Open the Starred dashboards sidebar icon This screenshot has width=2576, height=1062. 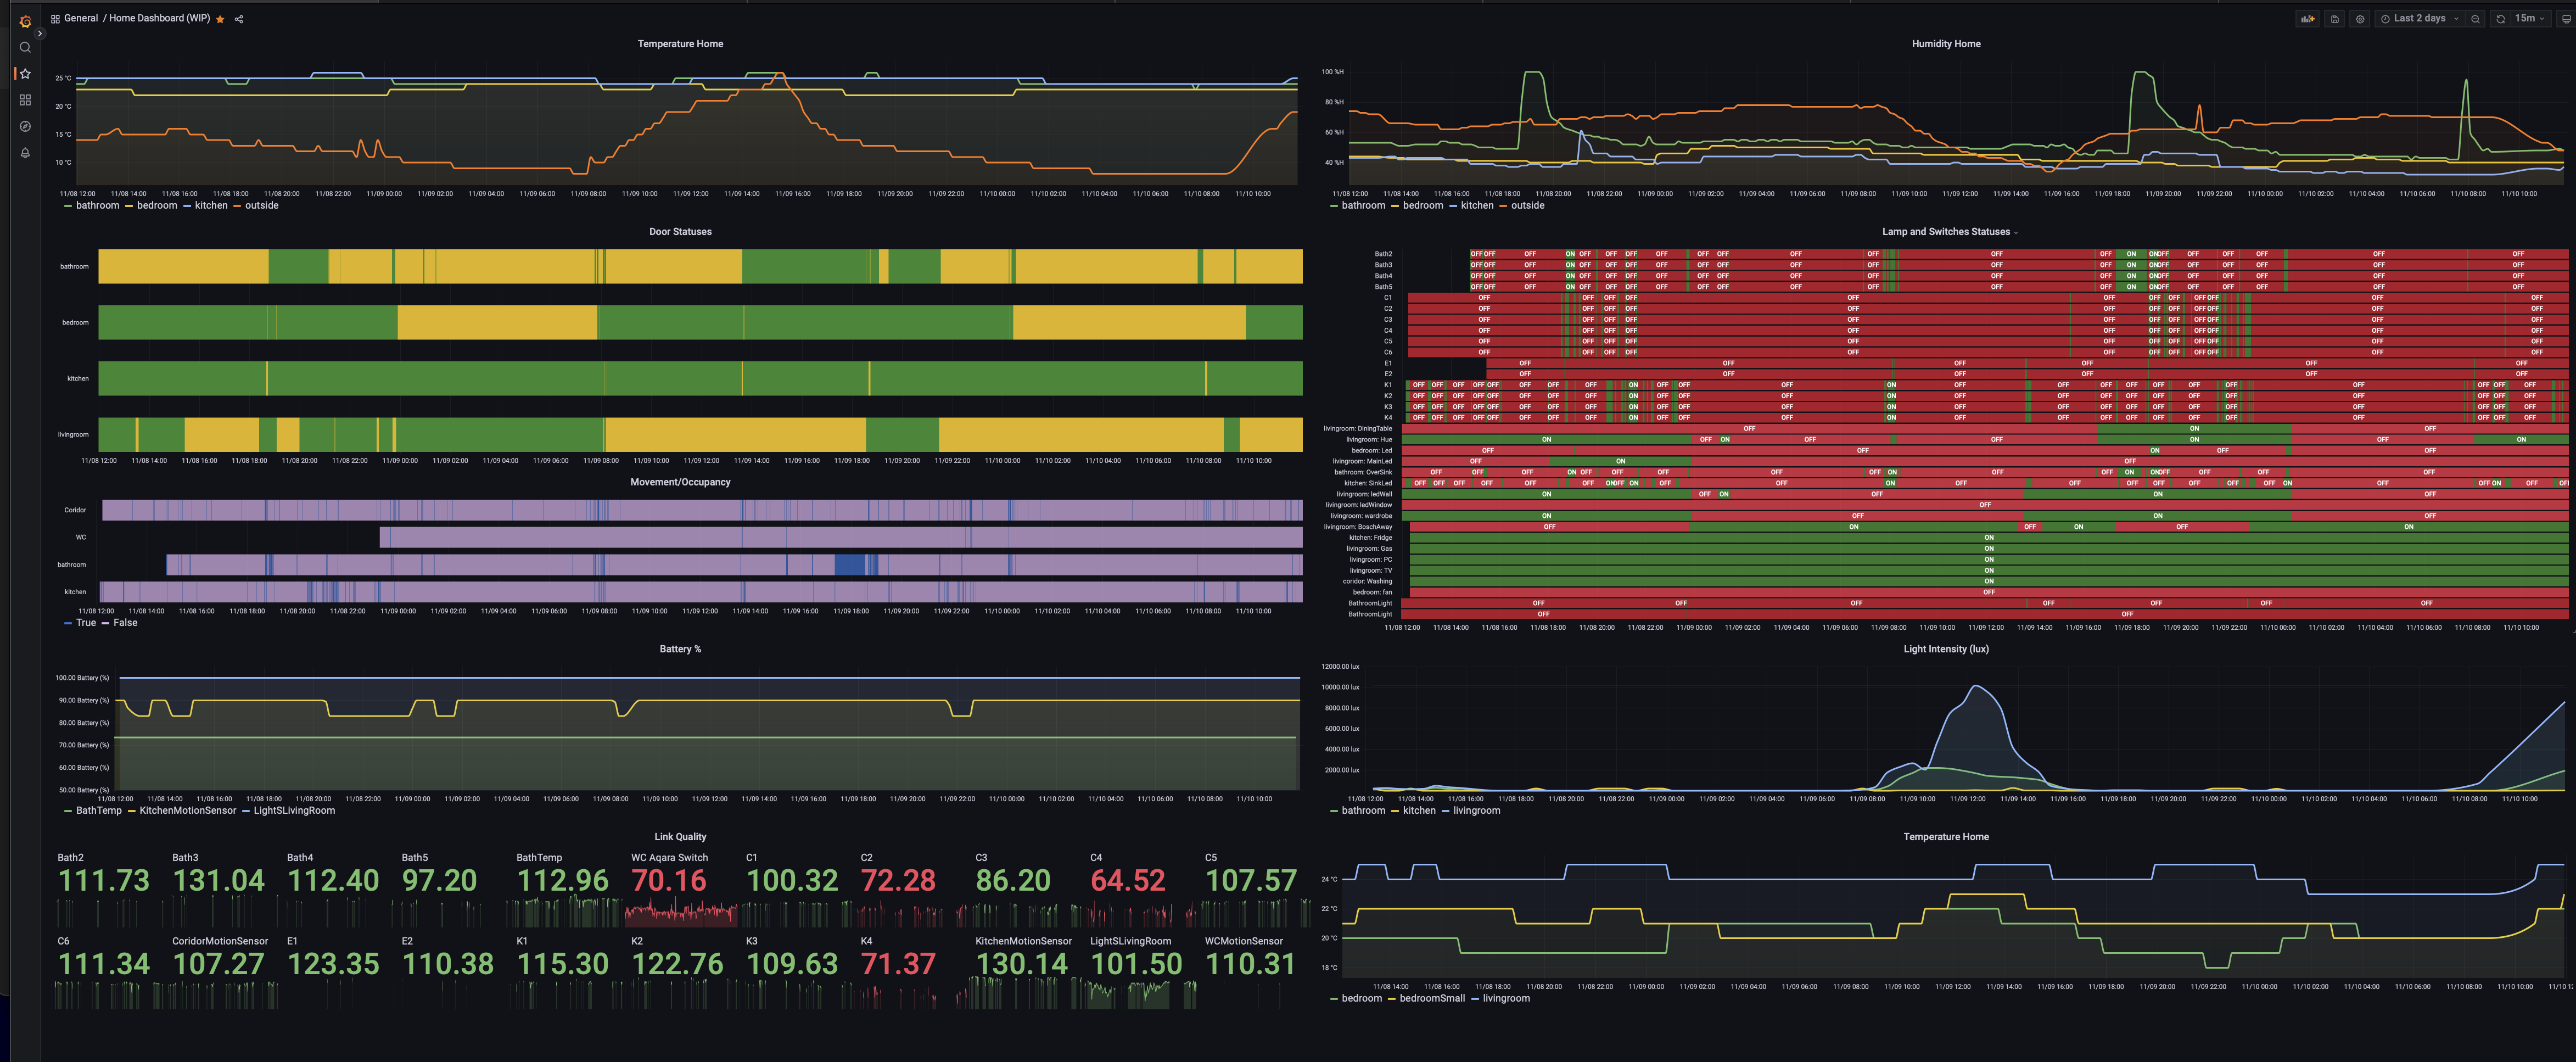25,73
